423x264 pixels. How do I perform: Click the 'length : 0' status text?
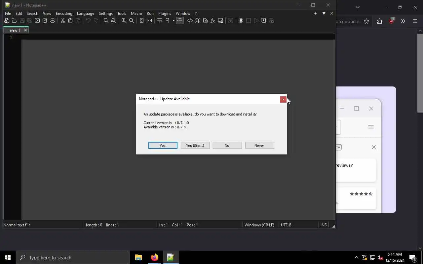94,225
